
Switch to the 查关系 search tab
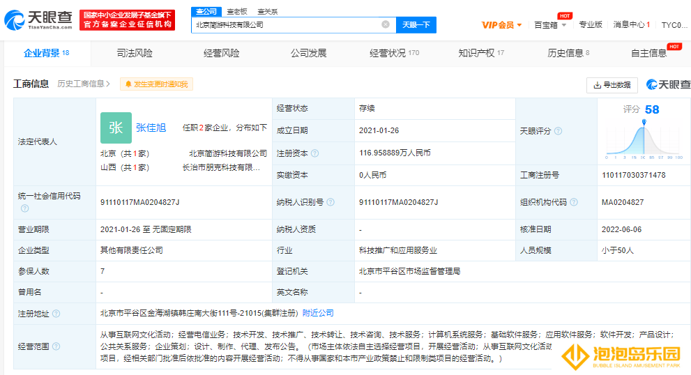tap(268, 11)
